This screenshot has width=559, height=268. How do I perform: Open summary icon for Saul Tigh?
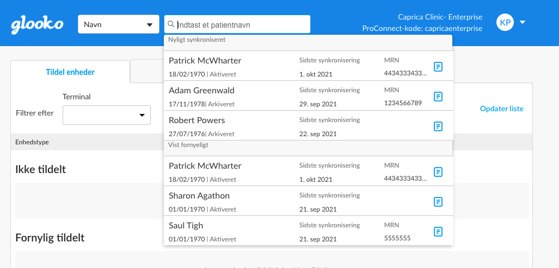click(x=438, y=232)
